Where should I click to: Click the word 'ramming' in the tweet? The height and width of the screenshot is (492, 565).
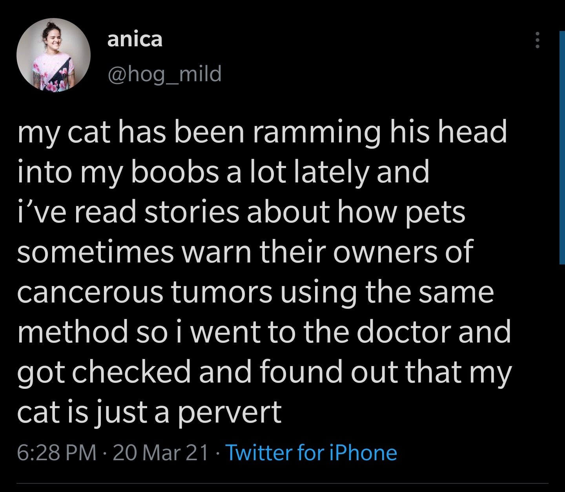pyautogui.click(x=316, y=132)
